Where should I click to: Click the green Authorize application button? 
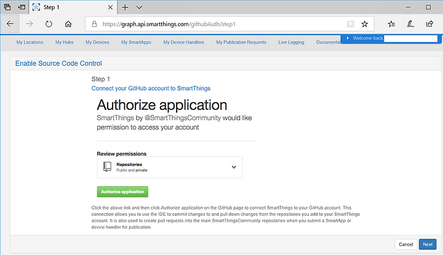pyautogui.click(x=122, y=192)
